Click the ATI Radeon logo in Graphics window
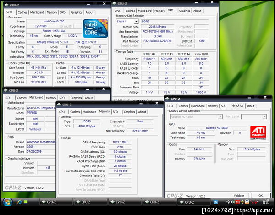Screen dimensions: 275x215 [258, 133]
